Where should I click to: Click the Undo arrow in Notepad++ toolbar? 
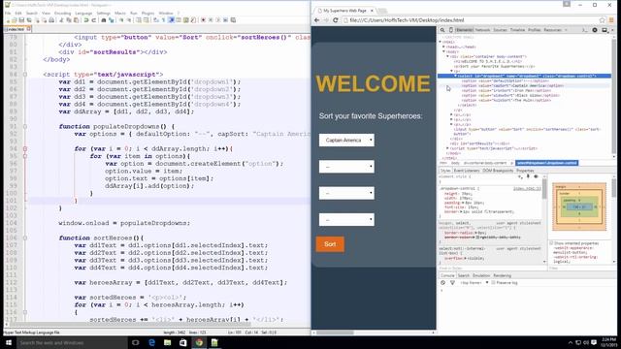(86, 20)
